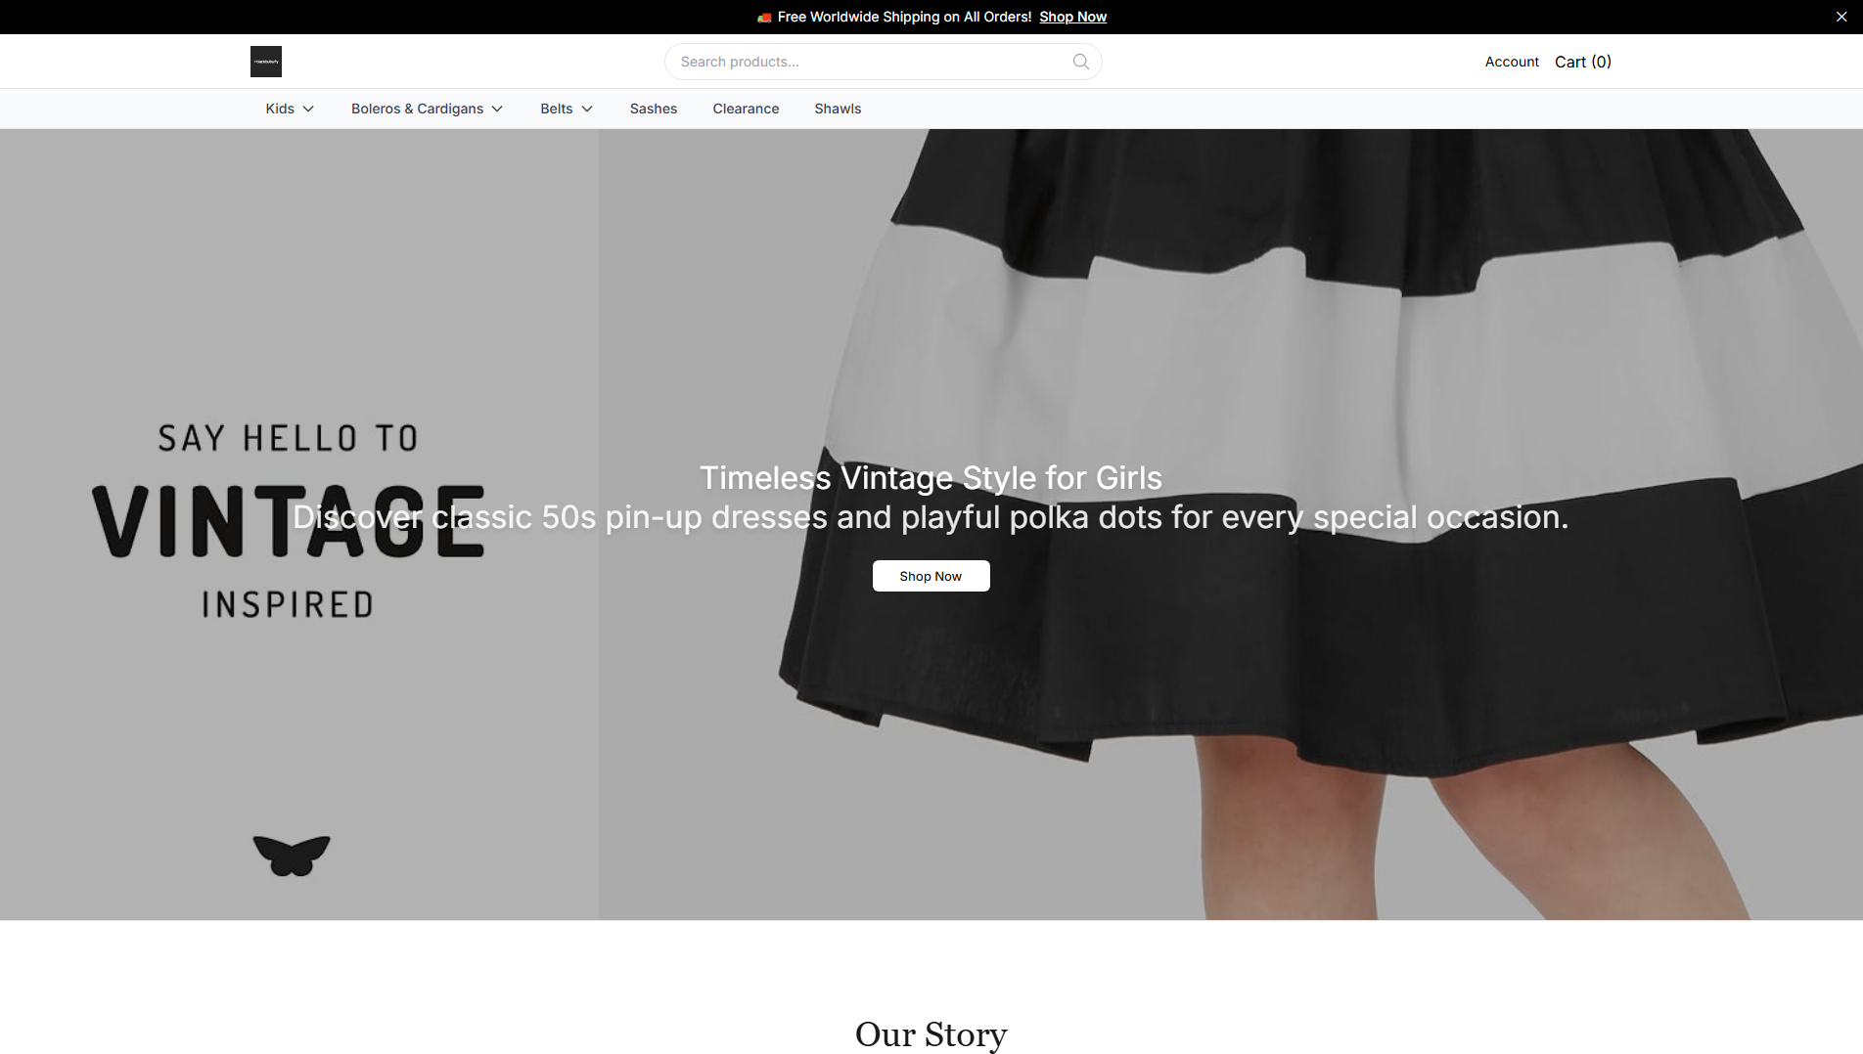
Task: Click 'Free Worldwide Shipping on All Orders!' text
Action: 904,17
